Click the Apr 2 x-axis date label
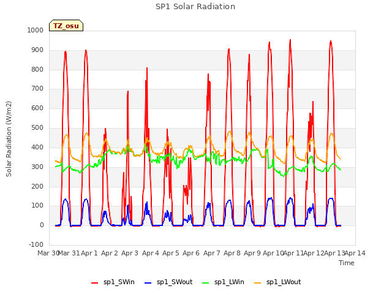Viewport: 392px width, 294px height. [x=110, y=253]
